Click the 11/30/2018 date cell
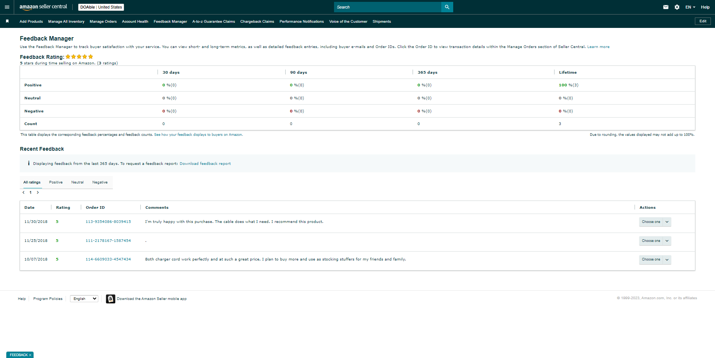 tap(36, 222)
